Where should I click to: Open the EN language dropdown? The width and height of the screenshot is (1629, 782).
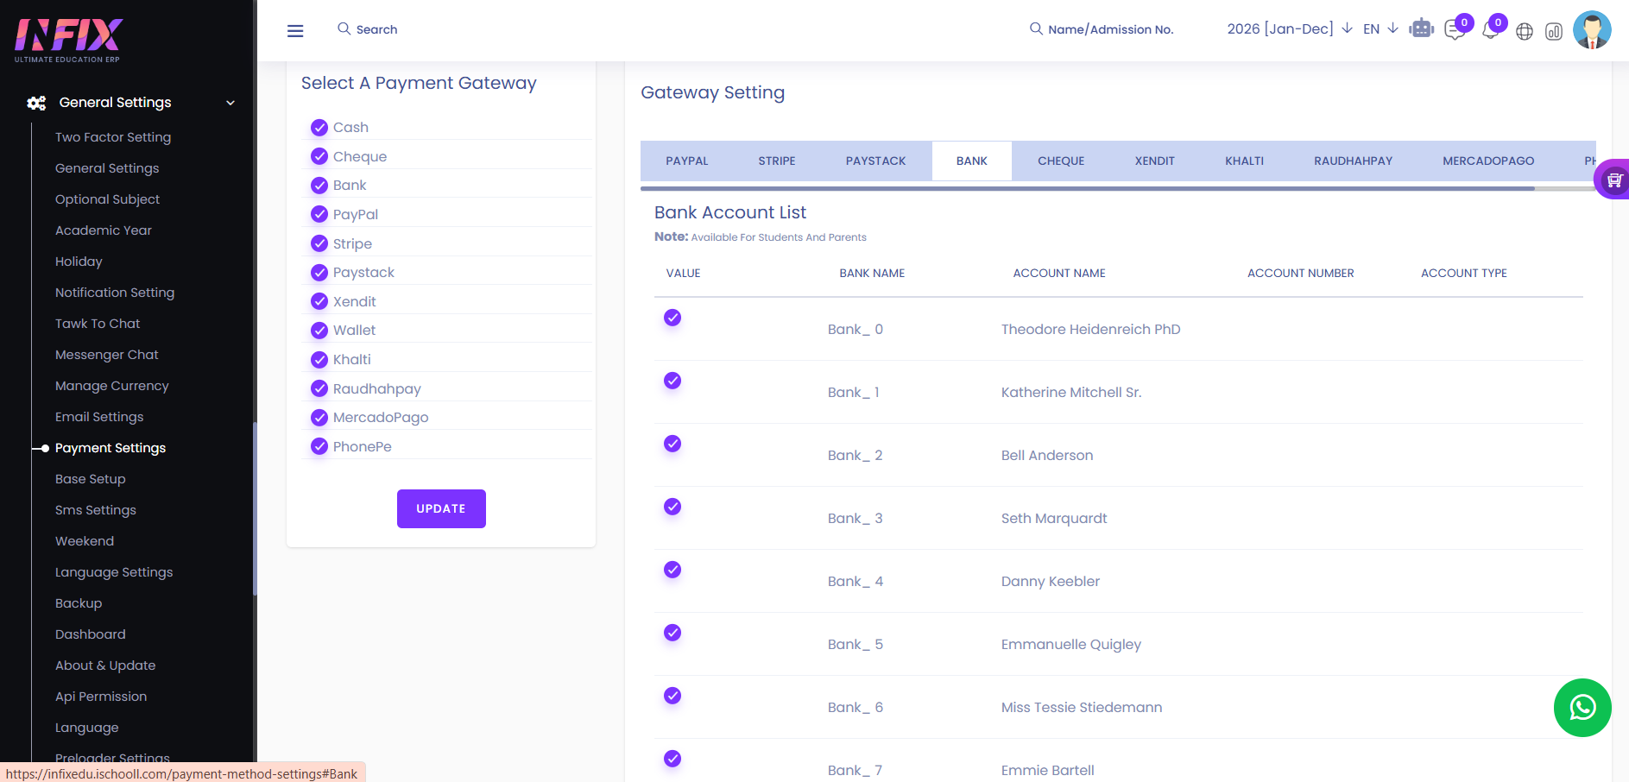[1380, 28]
